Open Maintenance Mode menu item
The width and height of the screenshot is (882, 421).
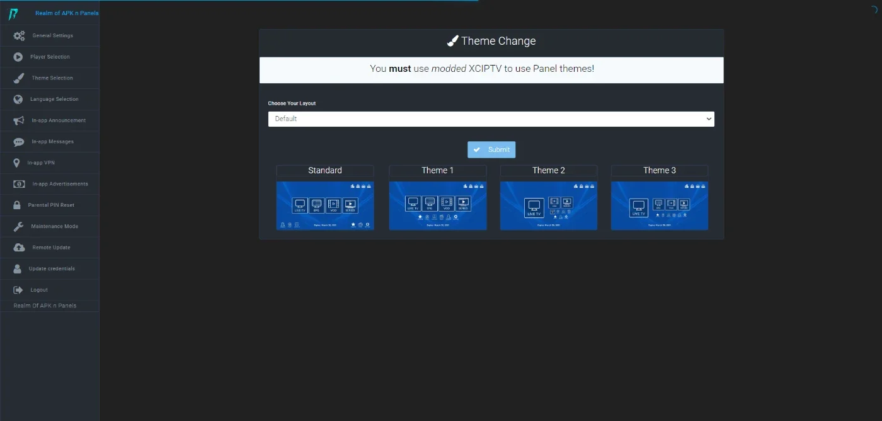pos(50,226)
